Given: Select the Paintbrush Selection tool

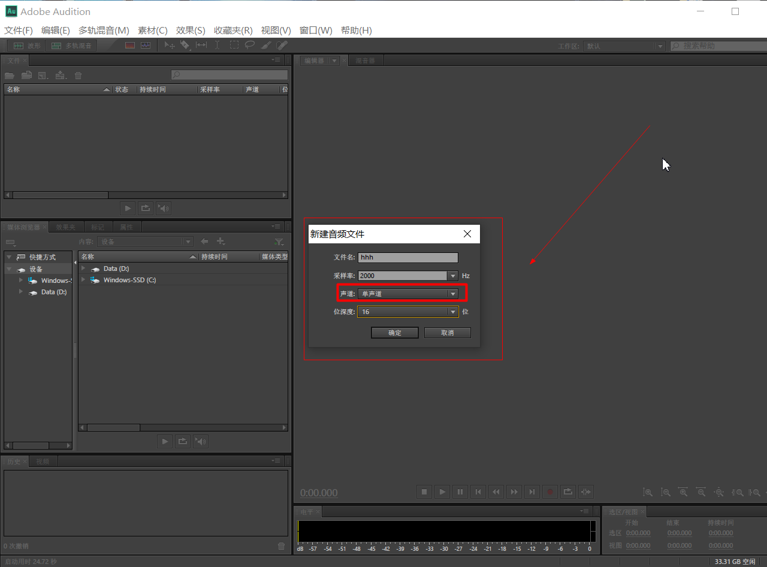Looking at the screenshot, I should [x=266, y=46].
